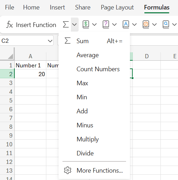This screenshot has width=178, height=180.
Task: Click the fill handle of selected cell
Action: coord(132,78)
